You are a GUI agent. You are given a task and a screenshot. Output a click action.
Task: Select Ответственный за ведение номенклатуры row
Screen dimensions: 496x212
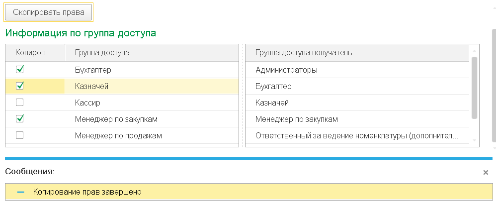pos(356,135)
